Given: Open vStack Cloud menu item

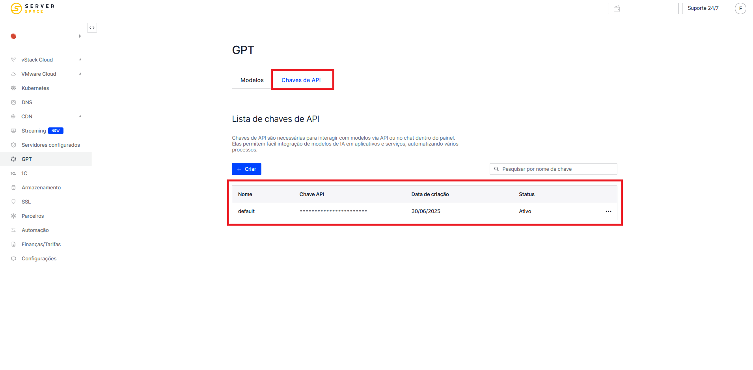Looking at the screenshot, I should 37,60.
